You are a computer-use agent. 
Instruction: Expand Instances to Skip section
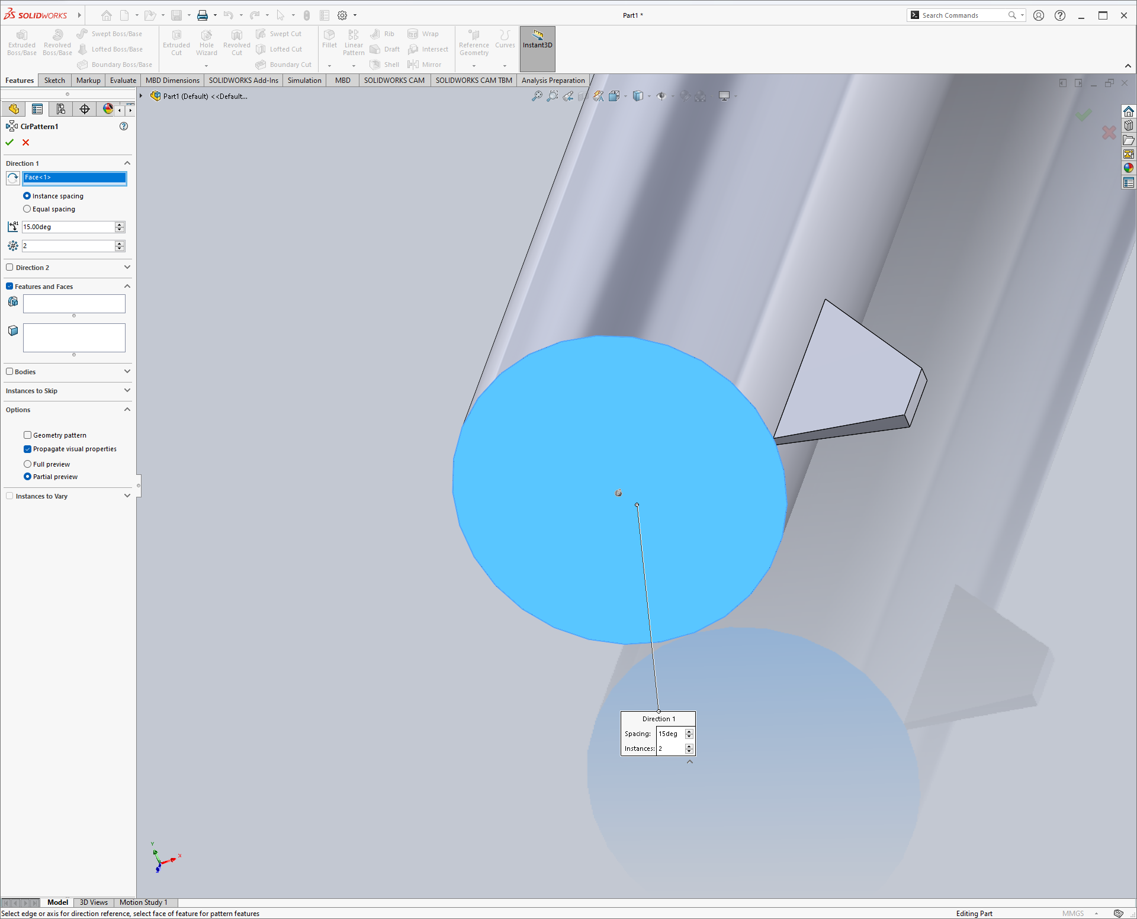127,391
